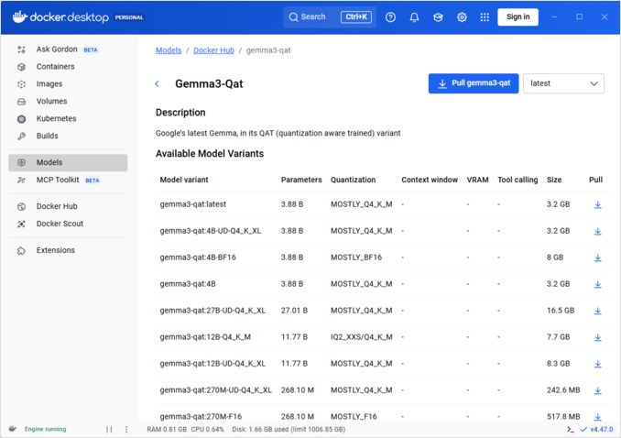Download the gemma3-qat:4B-BF16 variant
The width and height of the screenshot is (621, 438).
597,257
